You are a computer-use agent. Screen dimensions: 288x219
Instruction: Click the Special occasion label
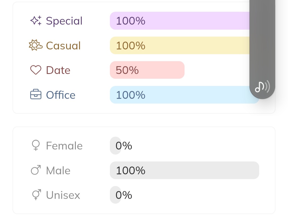click(64, 21)
